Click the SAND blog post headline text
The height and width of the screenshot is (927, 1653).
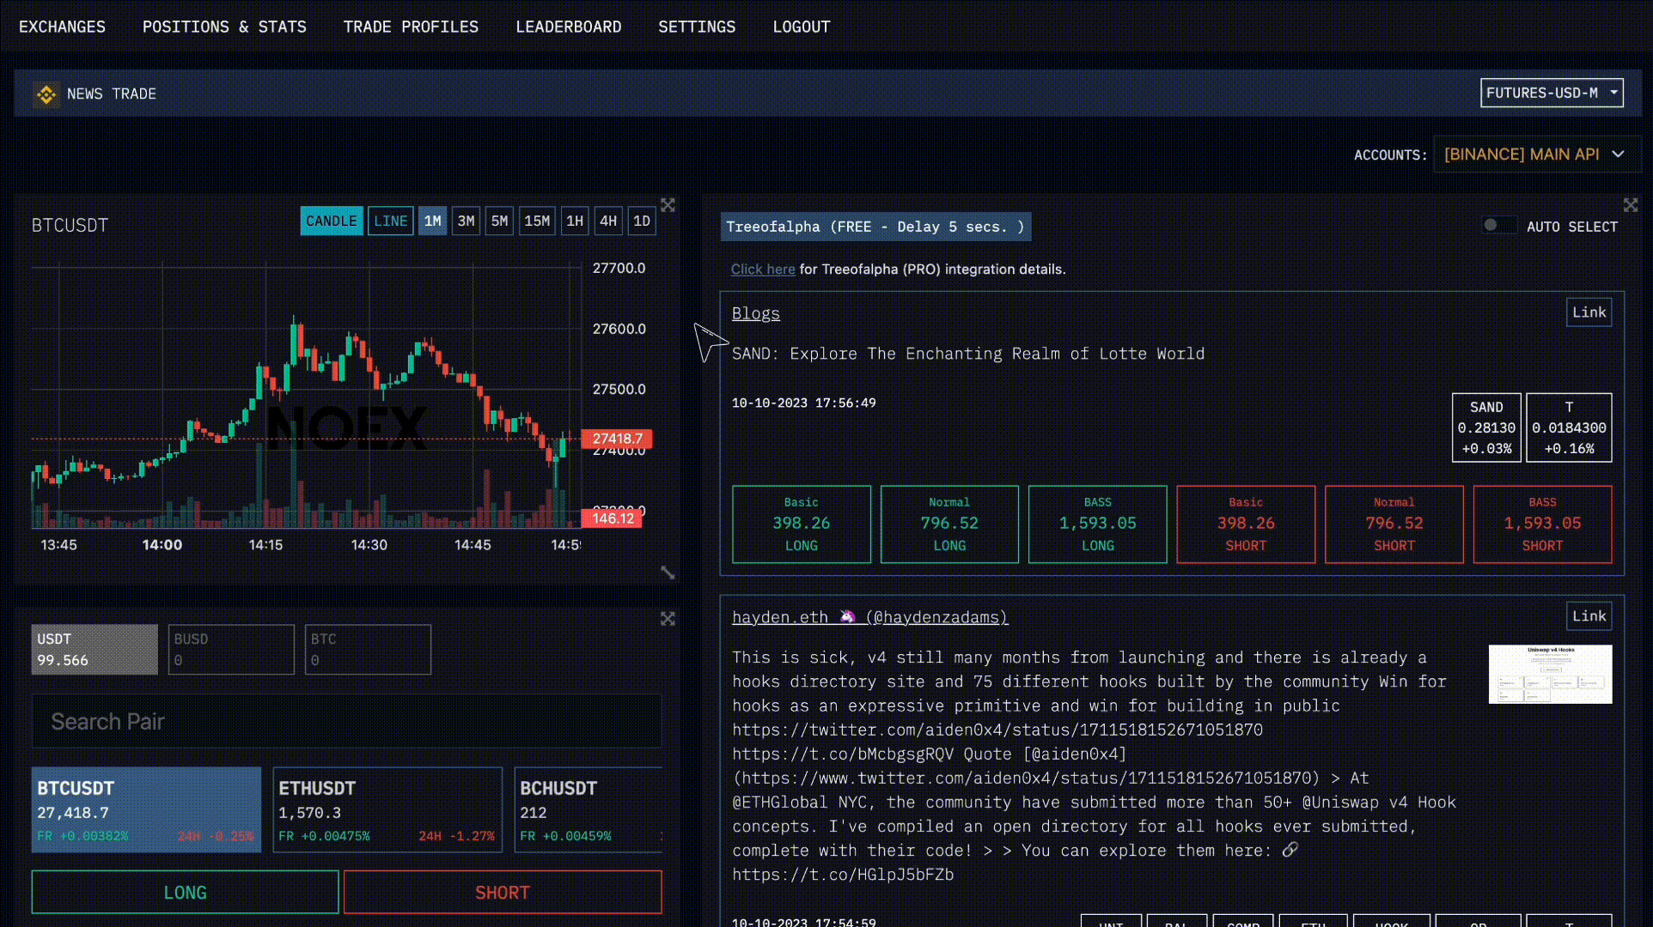tap(968, 354)
